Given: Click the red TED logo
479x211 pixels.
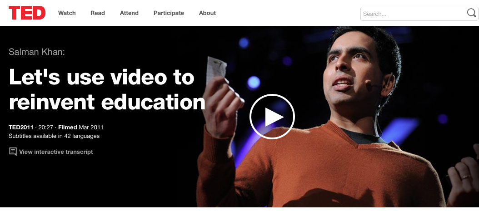Looking at the screenshot, I should coord(27,13).
